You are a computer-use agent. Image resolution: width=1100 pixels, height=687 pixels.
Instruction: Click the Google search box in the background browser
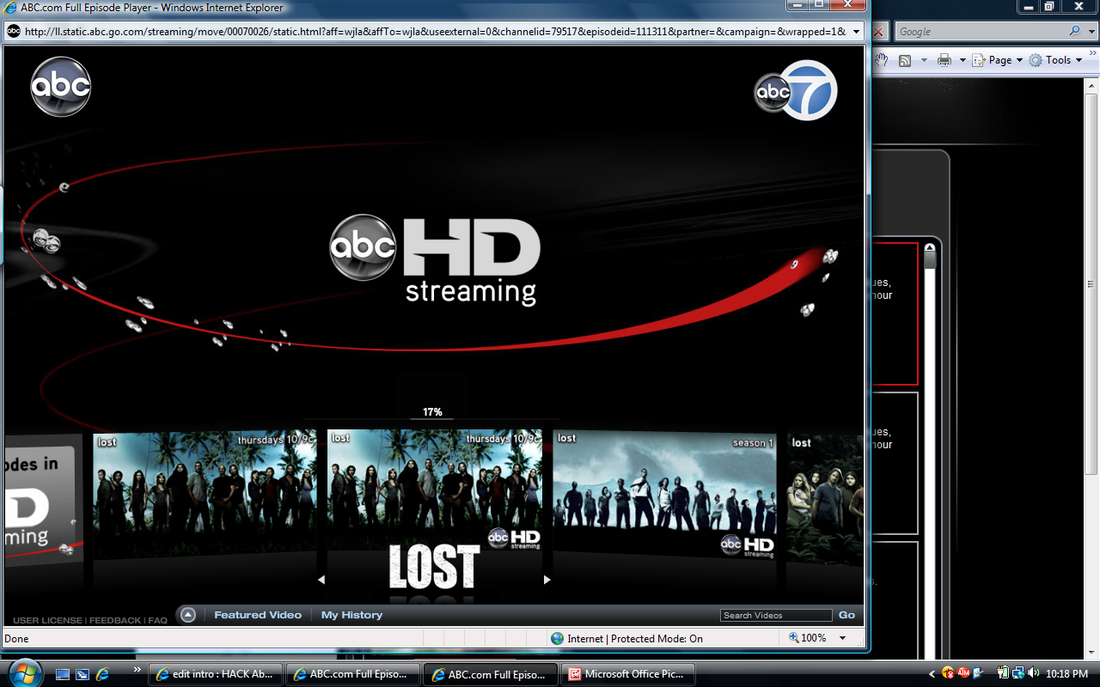tap(981, 31)
